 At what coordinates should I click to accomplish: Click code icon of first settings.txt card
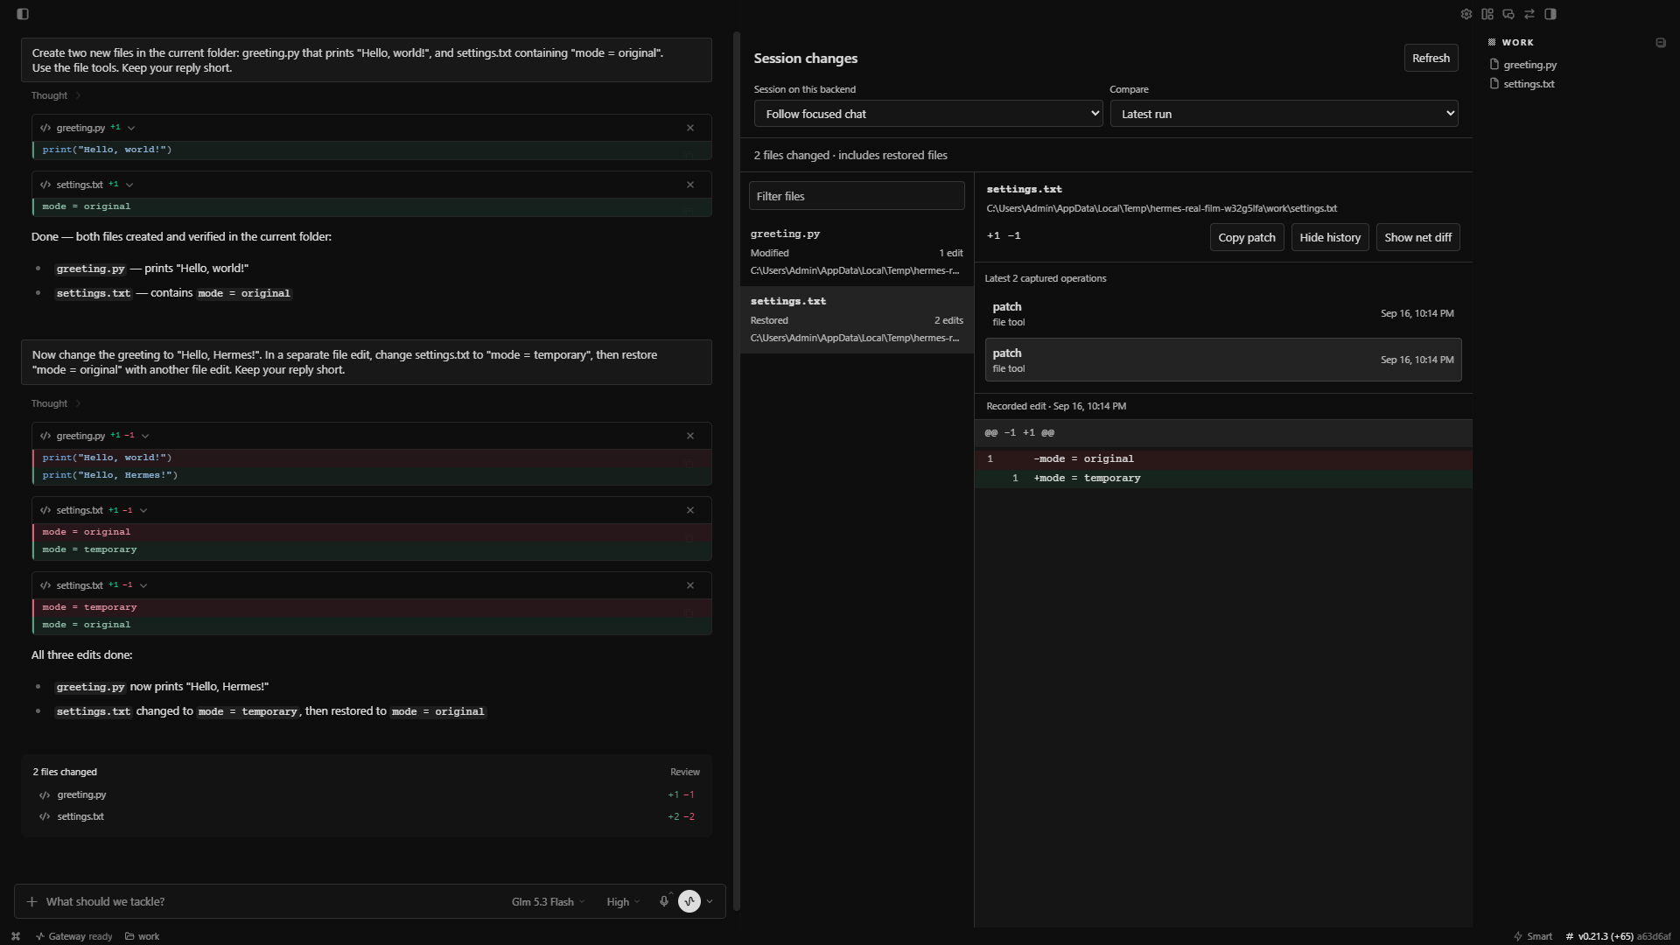pyautogui.click(x=45, y=185)
